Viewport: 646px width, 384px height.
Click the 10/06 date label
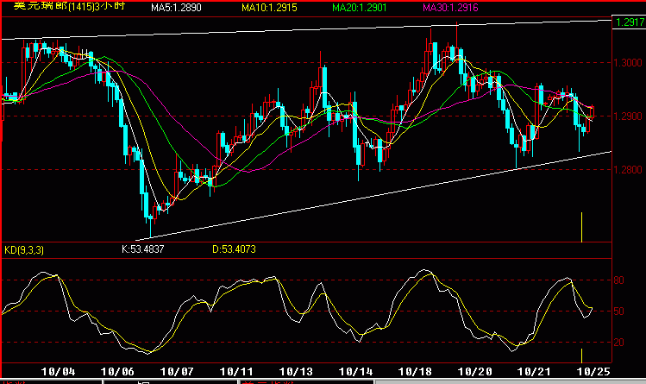(117, 372)
